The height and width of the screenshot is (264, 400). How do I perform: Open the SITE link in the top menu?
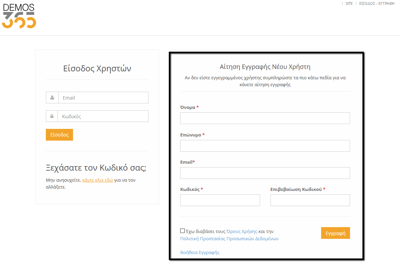click(349, 4)
